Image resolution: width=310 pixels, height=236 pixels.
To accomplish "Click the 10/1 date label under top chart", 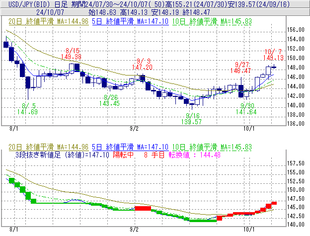I will click(x=249, y=129).
